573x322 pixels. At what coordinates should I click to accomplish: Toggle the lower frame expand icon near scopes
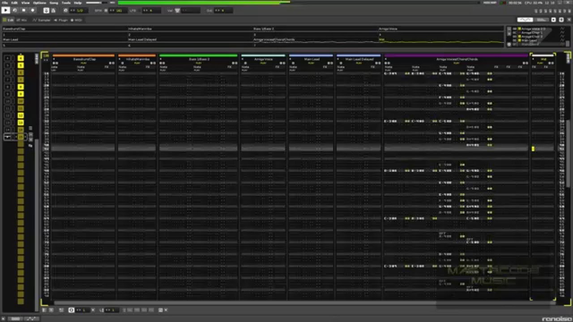click(x=554, y=20)
